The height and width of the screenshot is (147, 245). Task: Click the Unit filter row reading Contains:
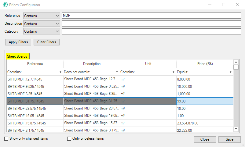click(148, 72)
